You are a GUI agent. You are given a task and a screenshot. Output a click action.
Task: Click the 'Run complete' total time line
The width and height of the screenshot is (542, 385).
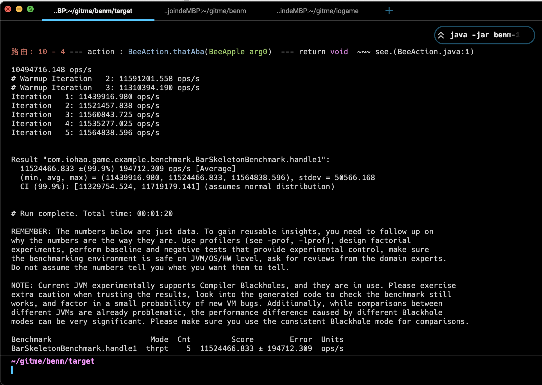(x=92, y=214)
